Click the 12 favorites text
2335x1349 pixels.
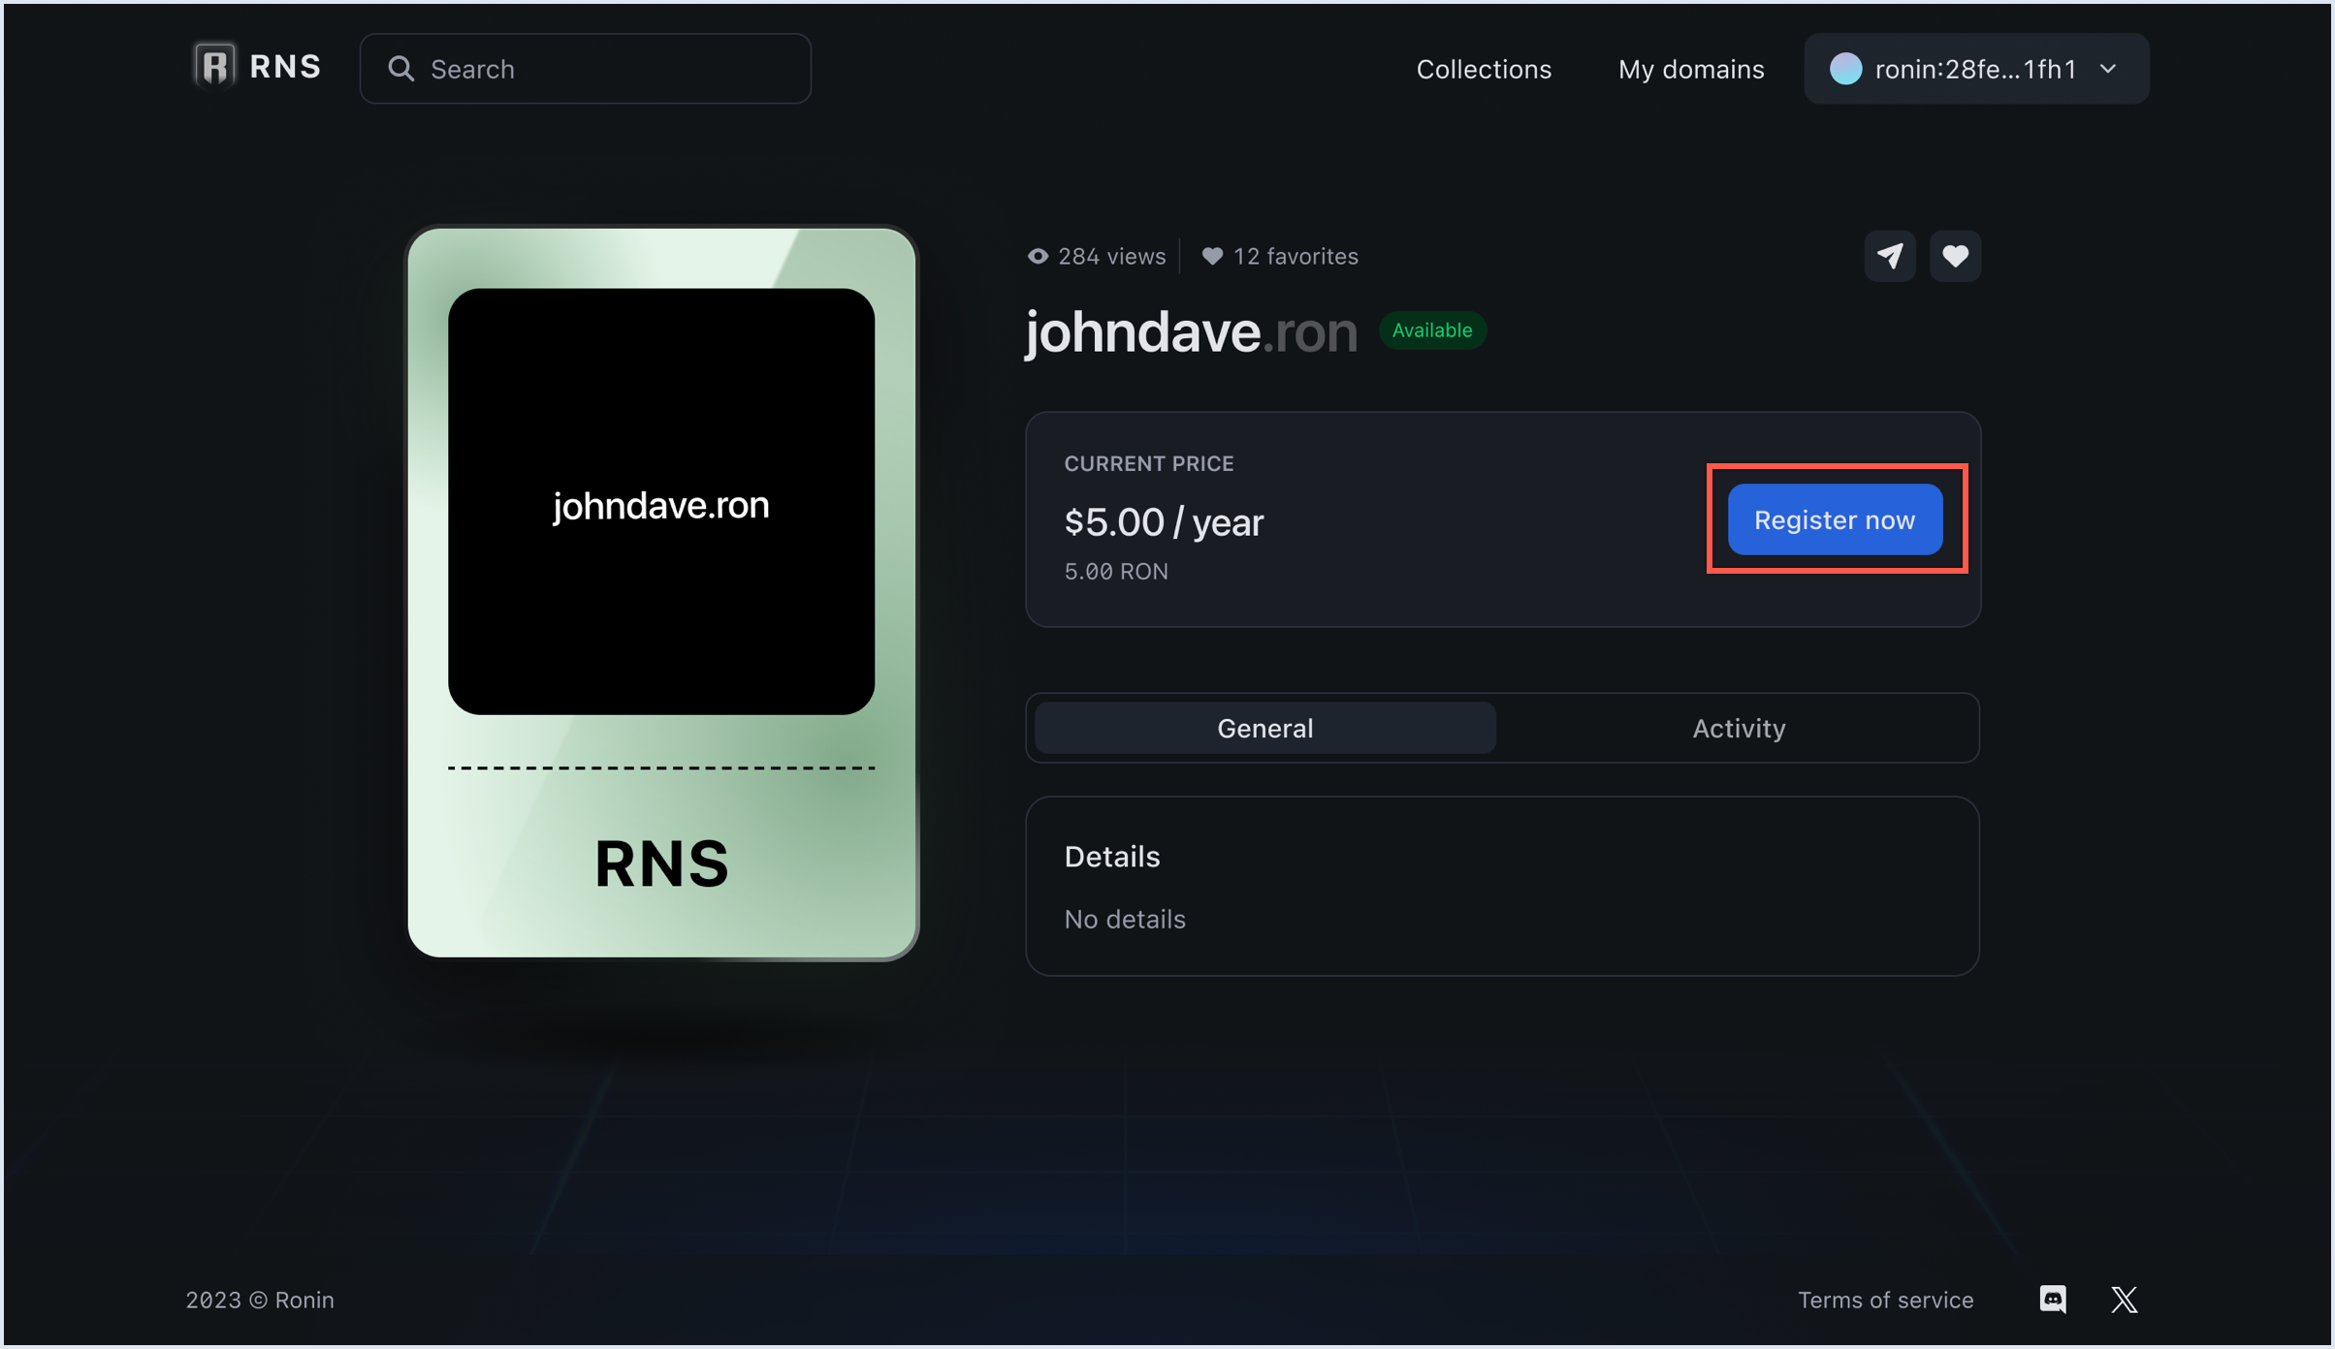click(x=1295, y=256)
